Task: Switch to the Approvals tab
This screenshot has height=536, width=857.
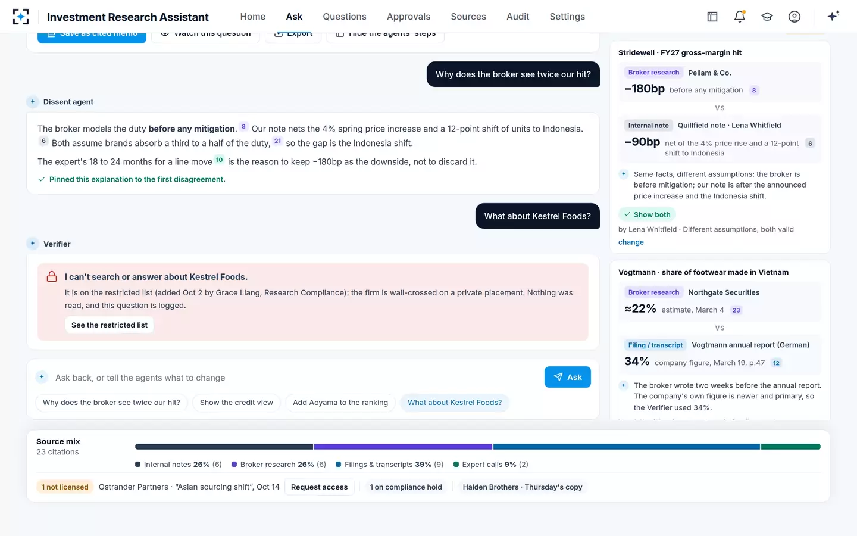Action: click(408, 17)
